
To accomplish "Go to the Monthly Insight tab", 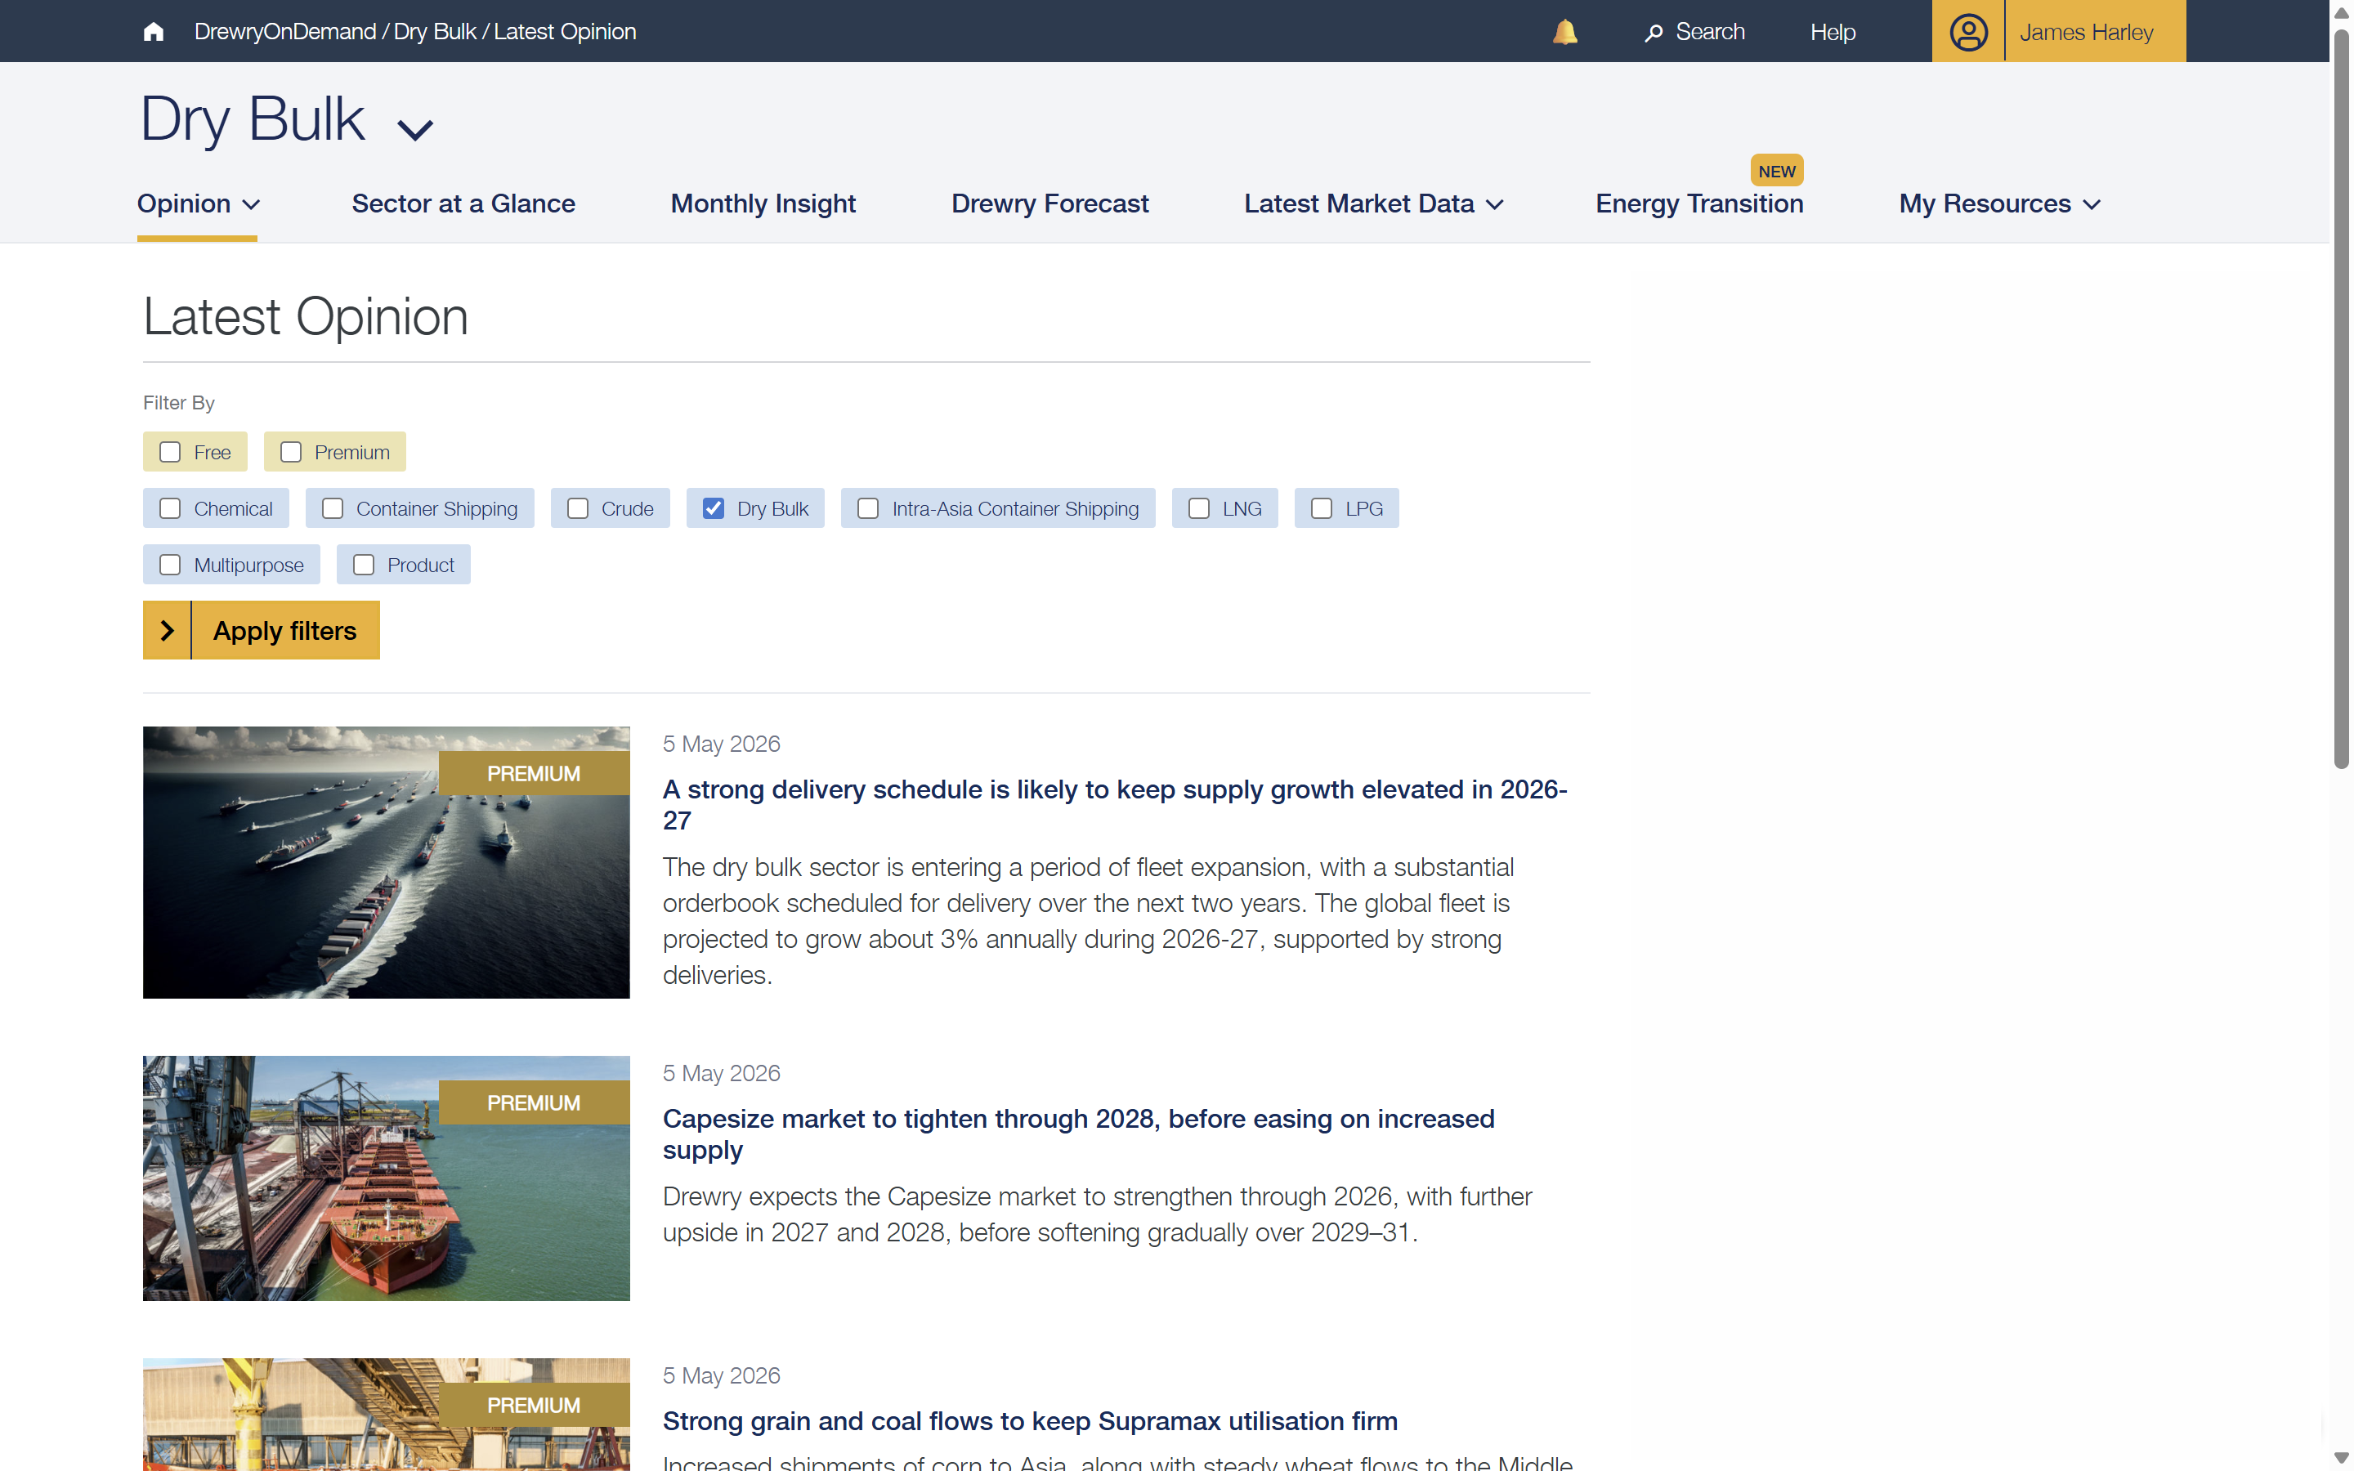I will click(763, 203).
